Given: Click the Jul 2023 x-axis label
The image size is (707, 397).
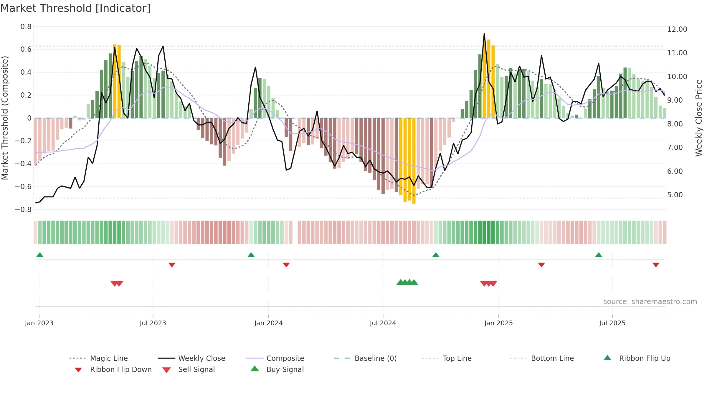Looking at the screenshot, I should pos(153,323).
